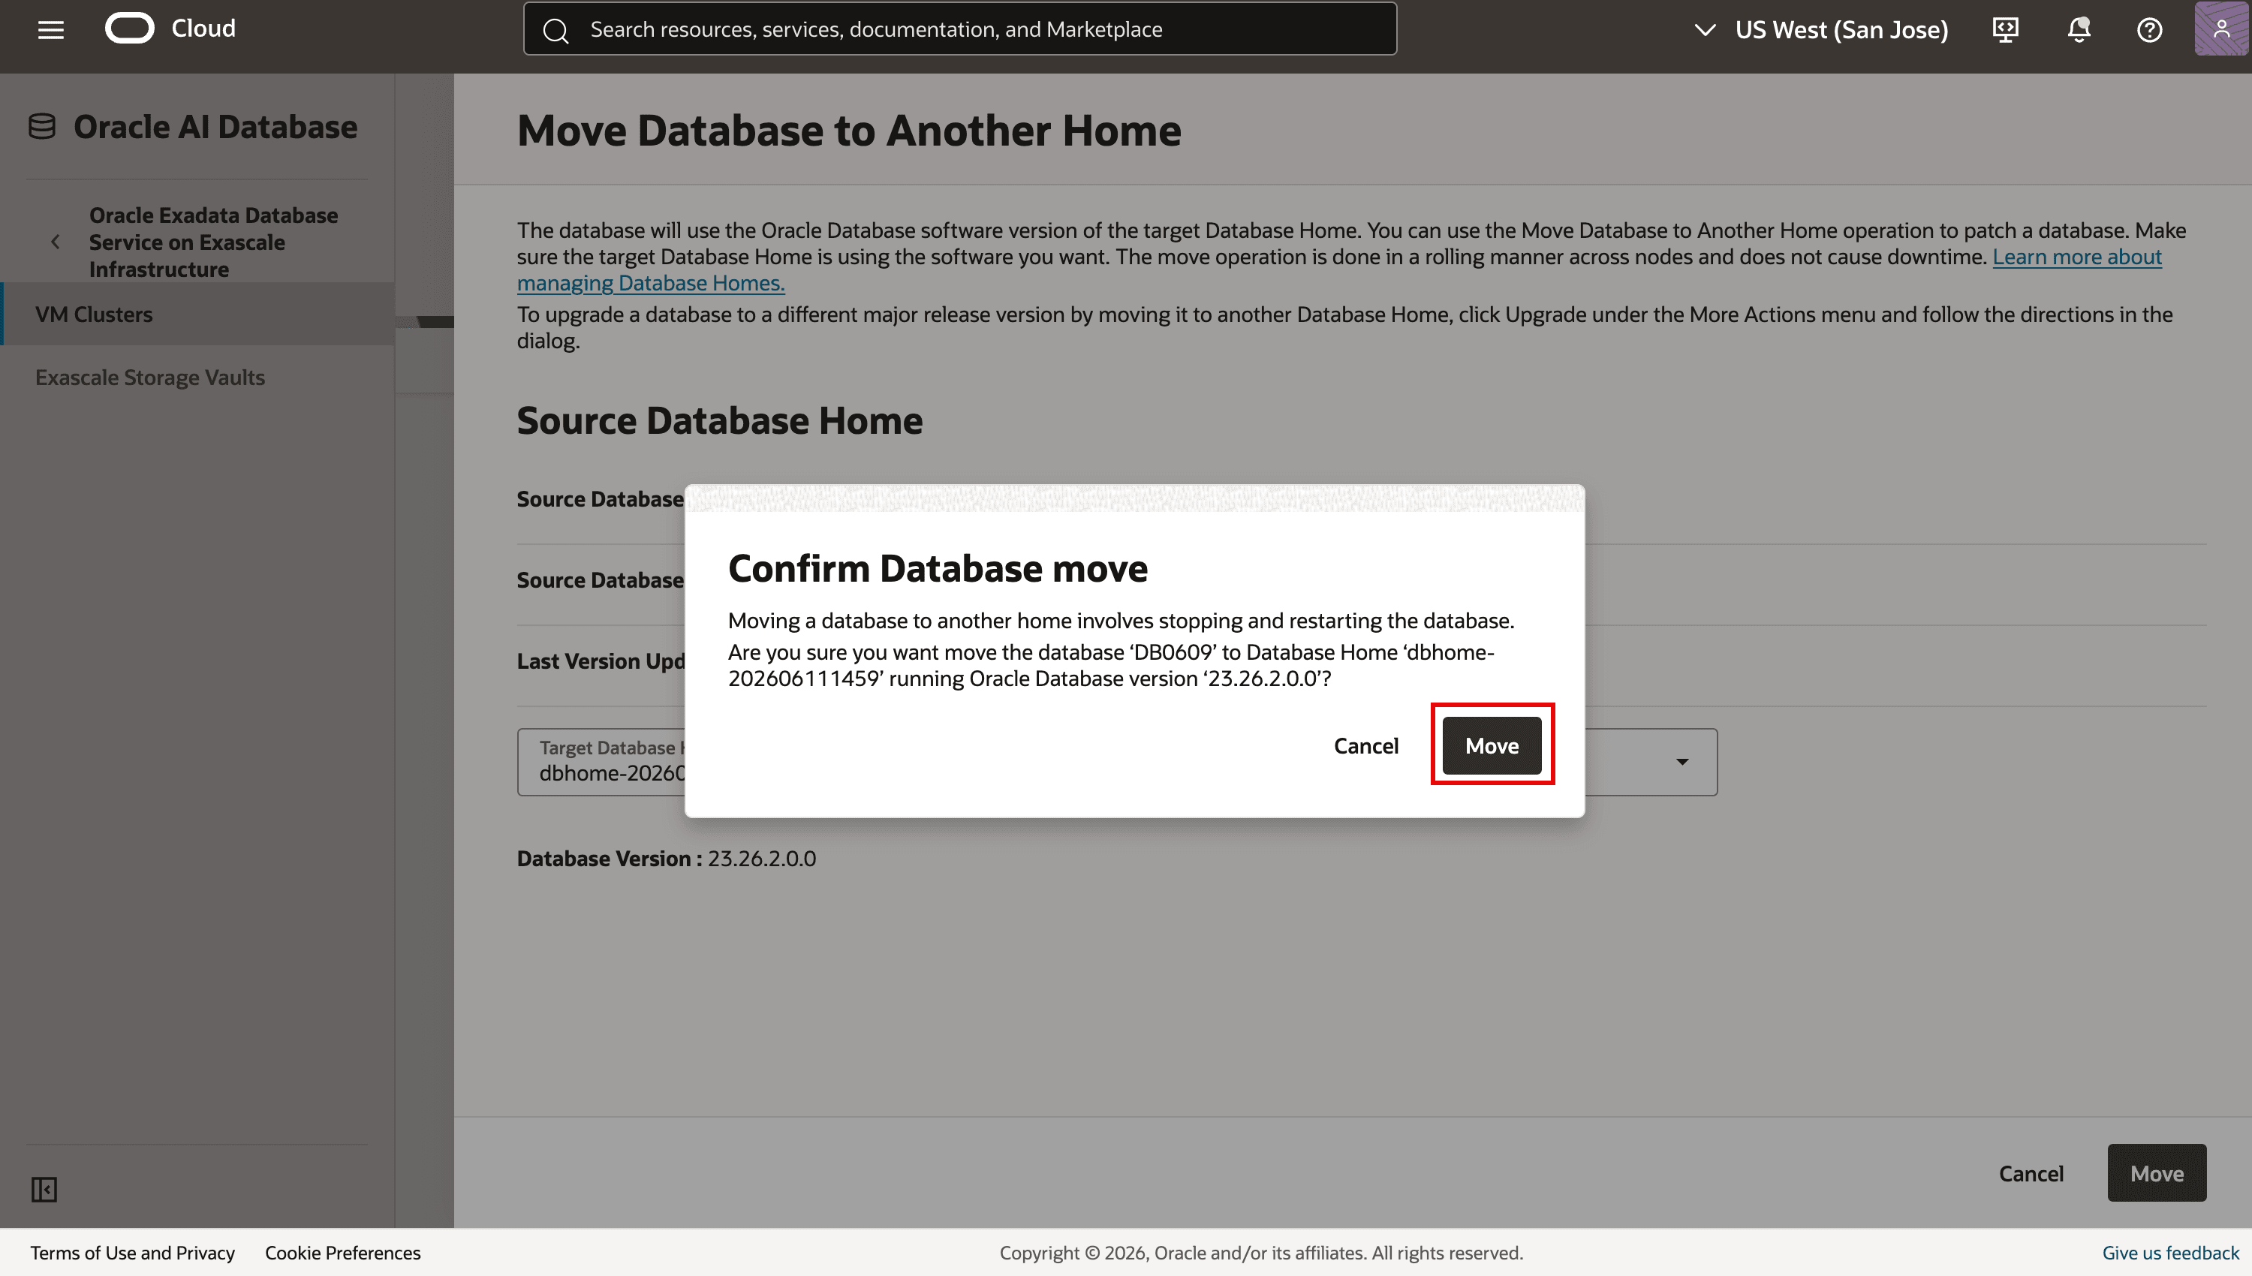Expand the US West (San Jose) region selector
The width and height of the screenshot is (2252, 1276).
[1821, 30]
